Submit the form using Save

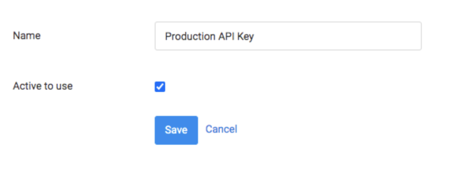tap(176, 130)
